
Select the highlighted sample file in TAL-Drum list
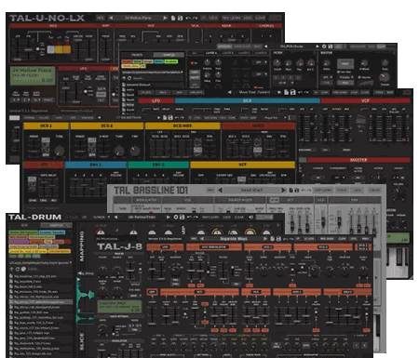click(40, 301)
